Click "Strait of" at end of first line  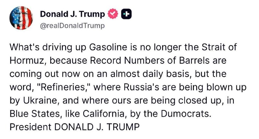[220, 47]
